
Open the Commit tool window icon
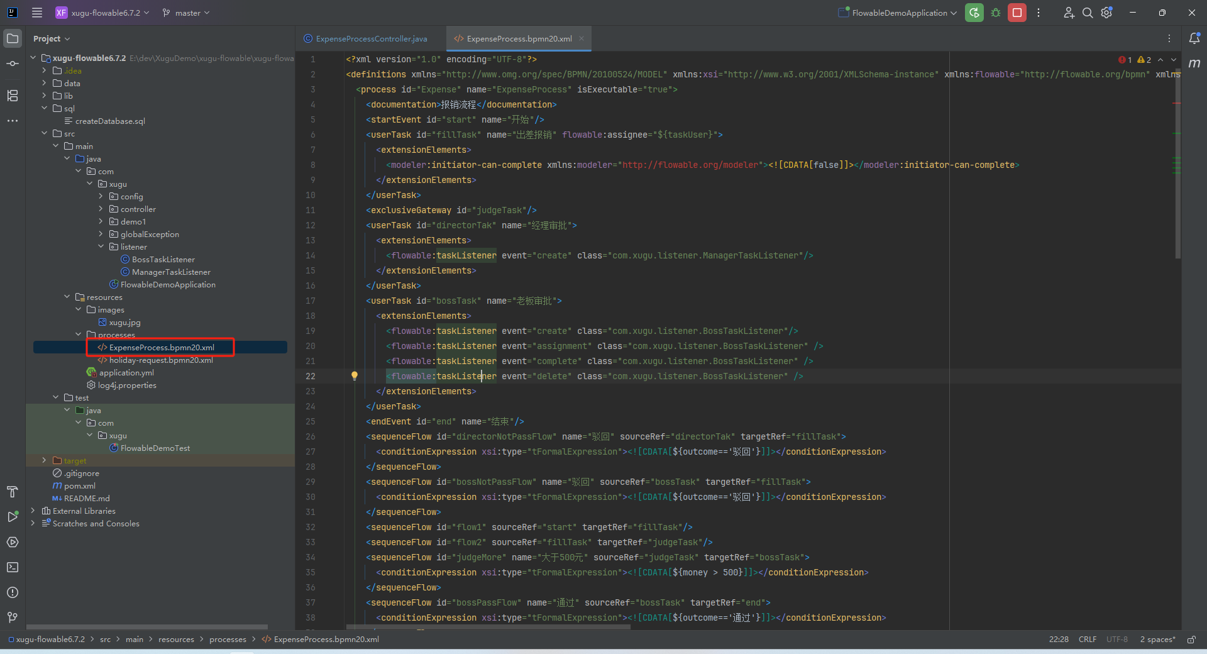pyautogui.click(x=13, y=64)
